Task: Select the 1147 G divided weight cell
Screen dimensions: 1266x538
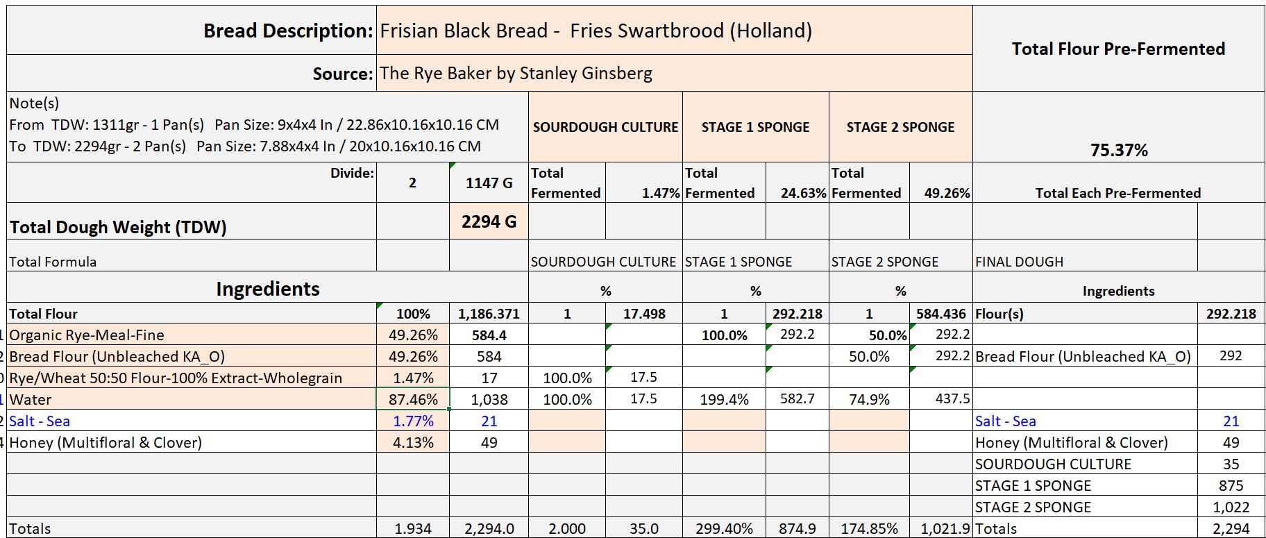Action: click(489, 183)
